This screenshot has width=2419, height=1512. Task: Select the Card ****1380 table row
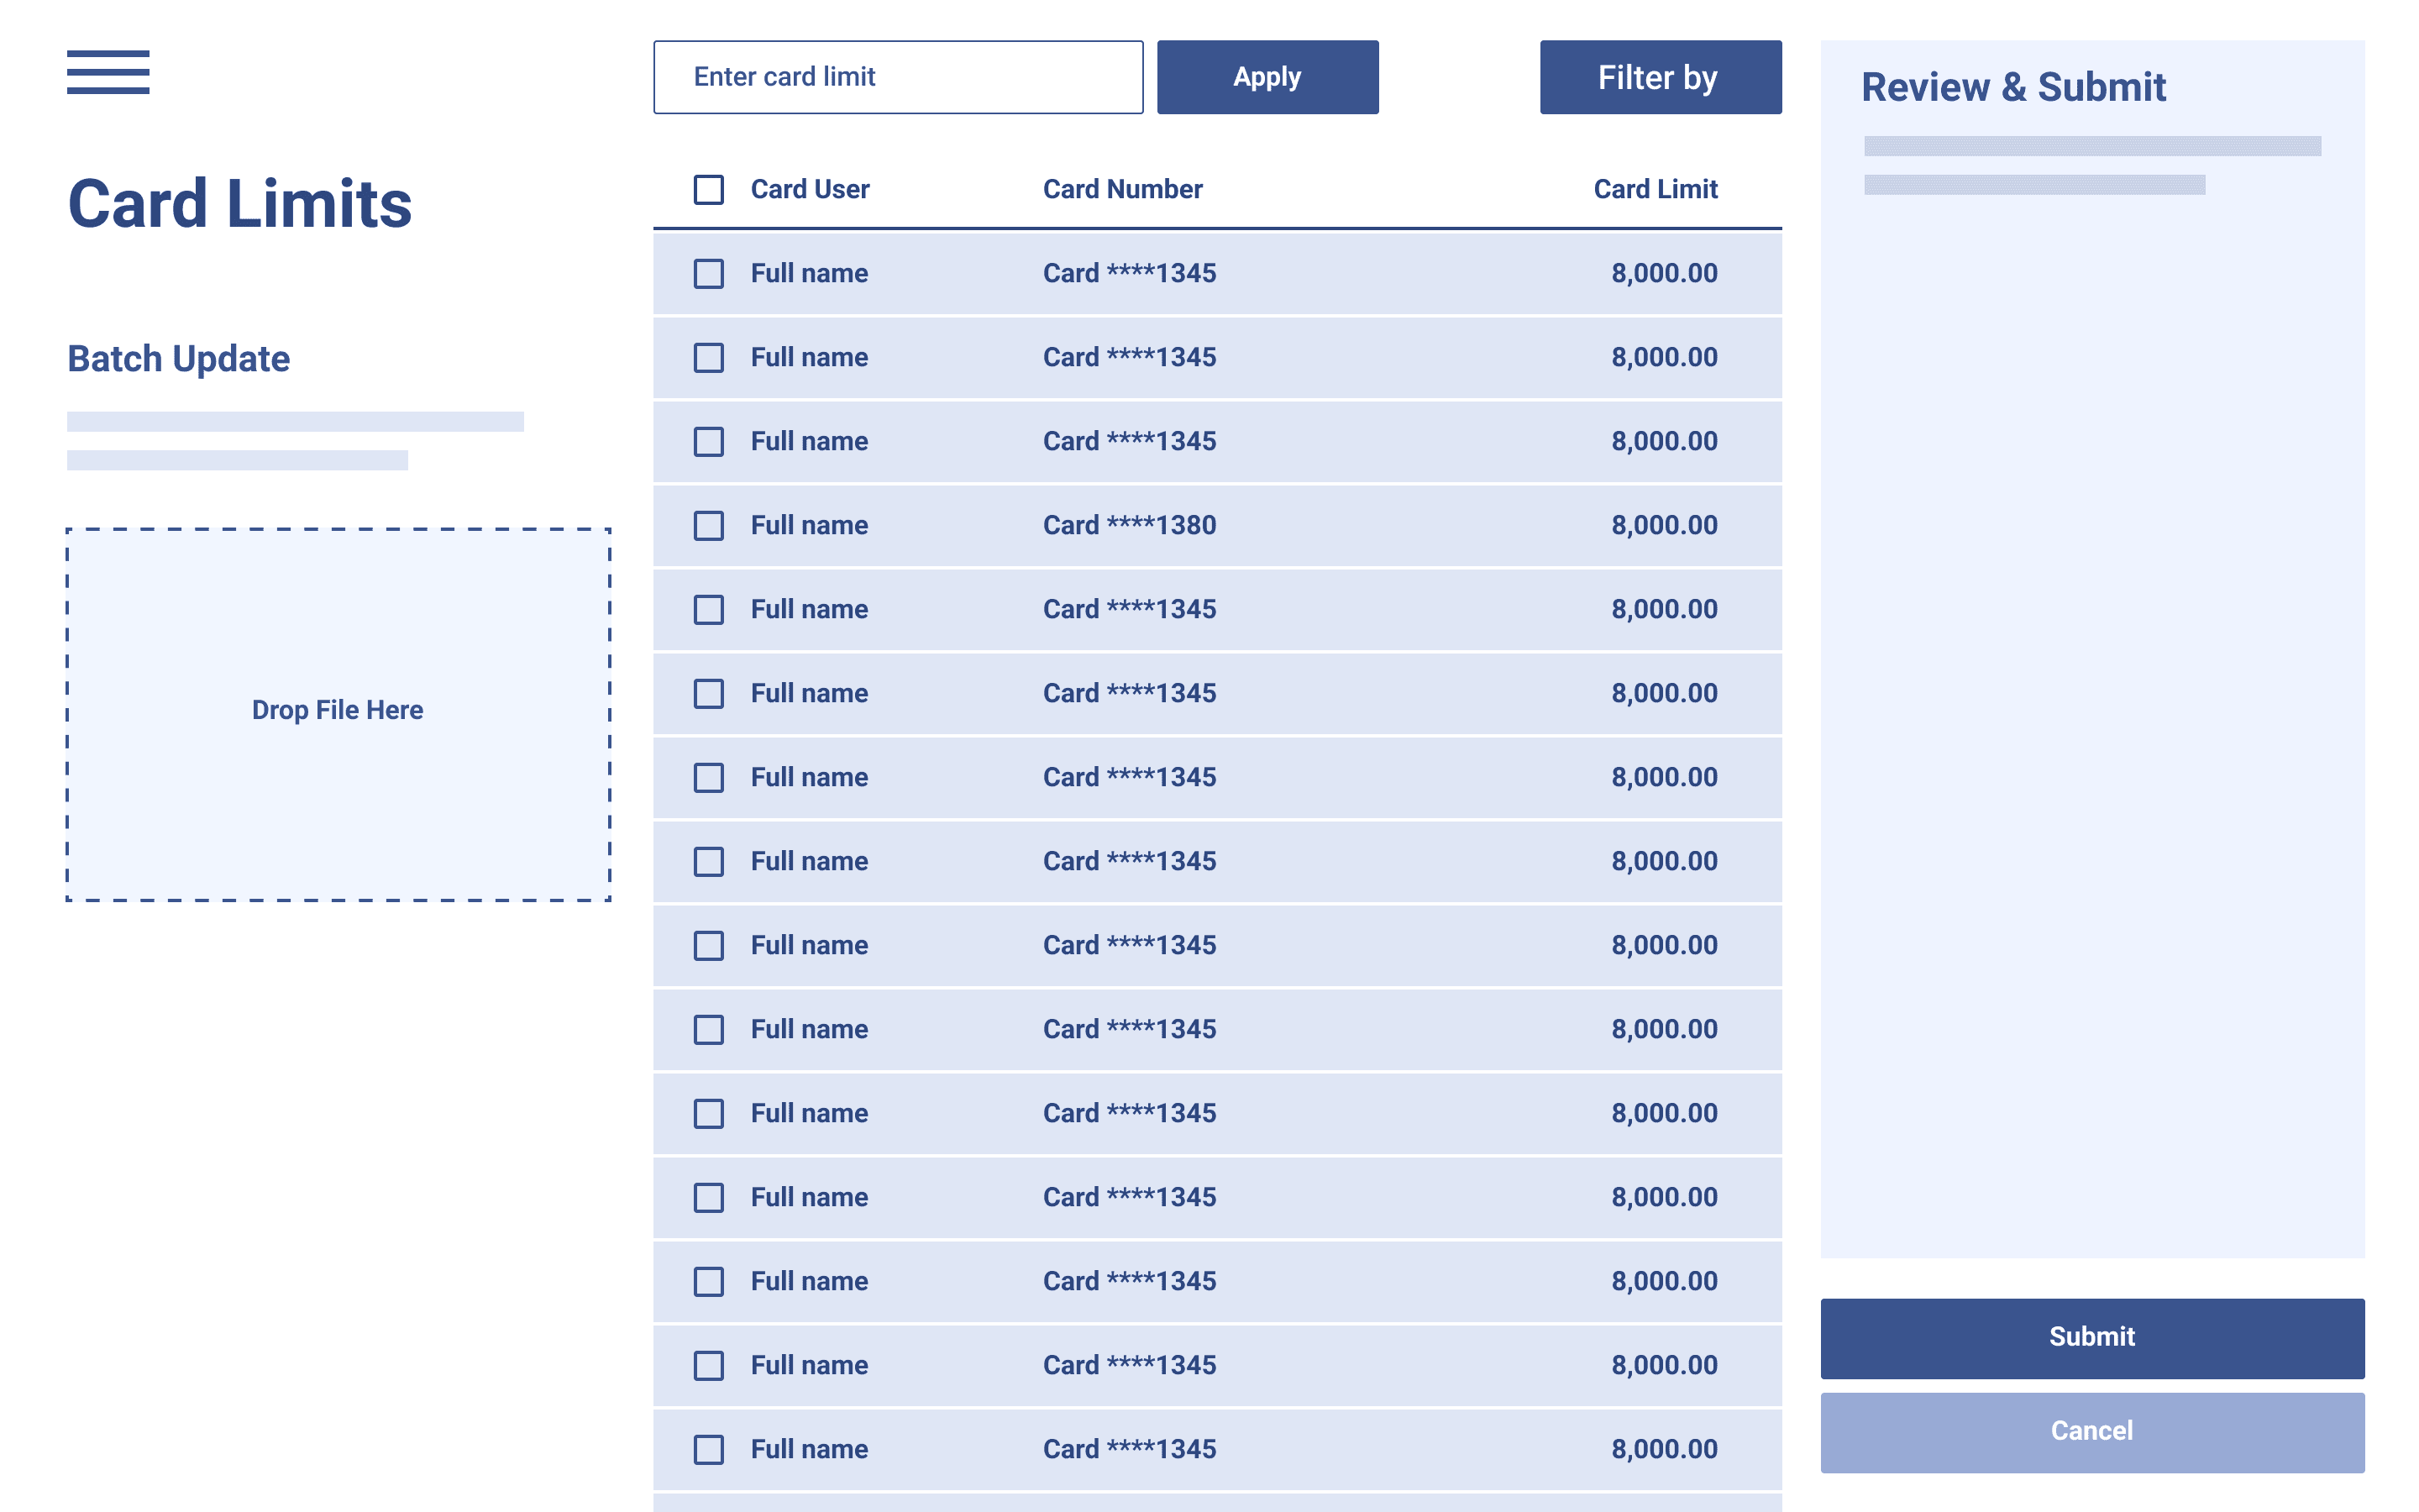pos(1199,525)
